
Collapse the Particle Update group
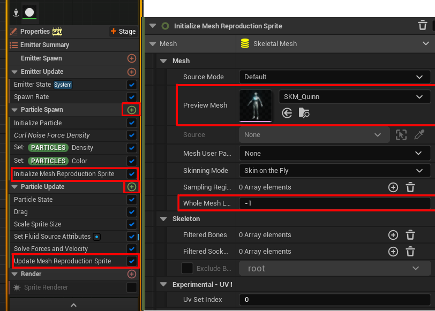[14, 187]
